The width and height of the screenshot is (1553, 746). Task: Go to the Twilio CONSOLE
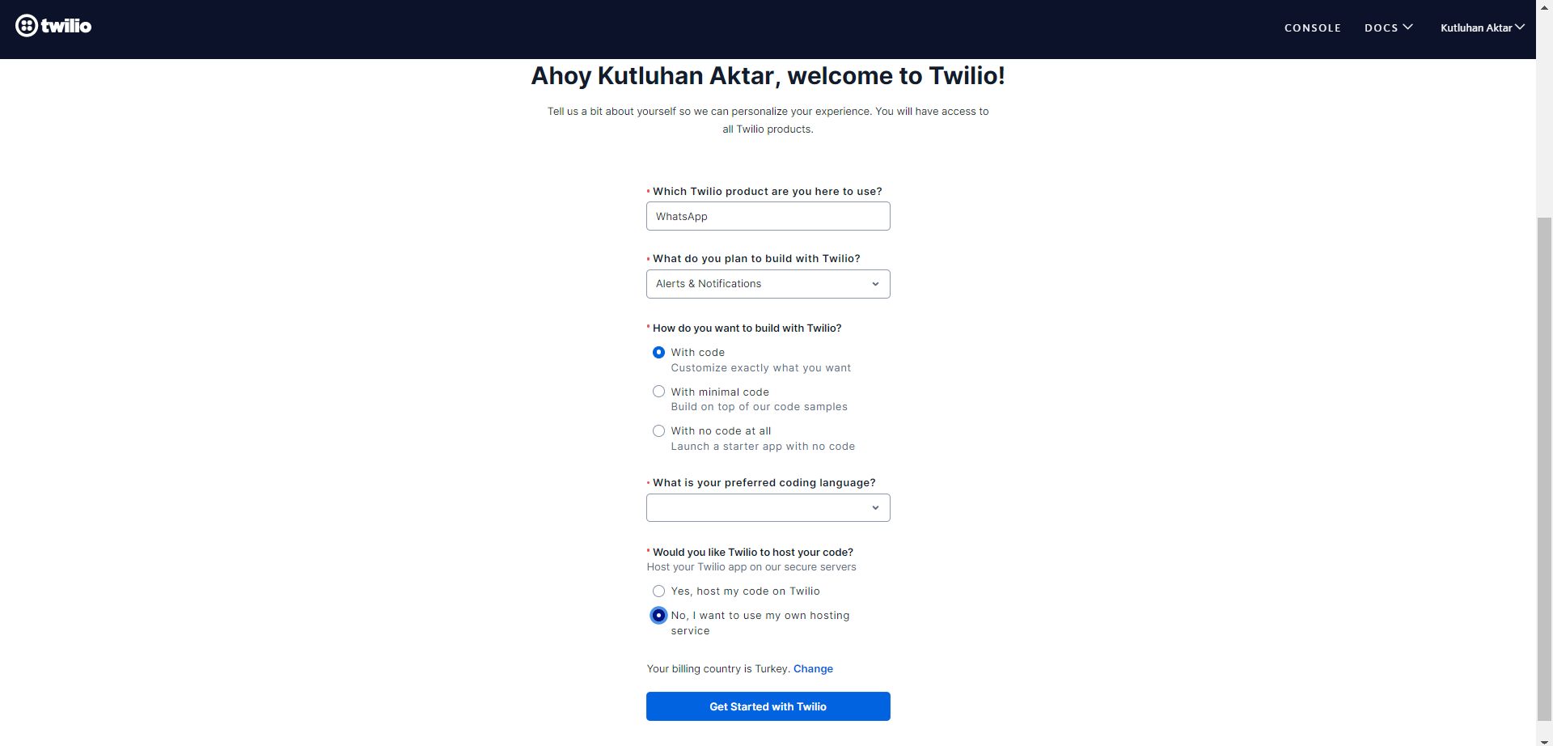[1312, 27]
